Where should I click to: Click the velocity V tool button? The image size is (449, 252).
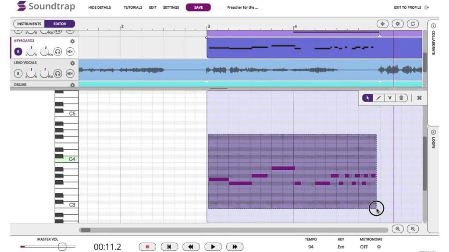[x=390, y=98]
